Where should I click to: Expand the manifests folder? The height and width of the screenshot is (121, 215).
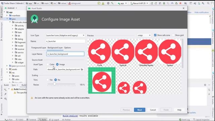point(7,15)
